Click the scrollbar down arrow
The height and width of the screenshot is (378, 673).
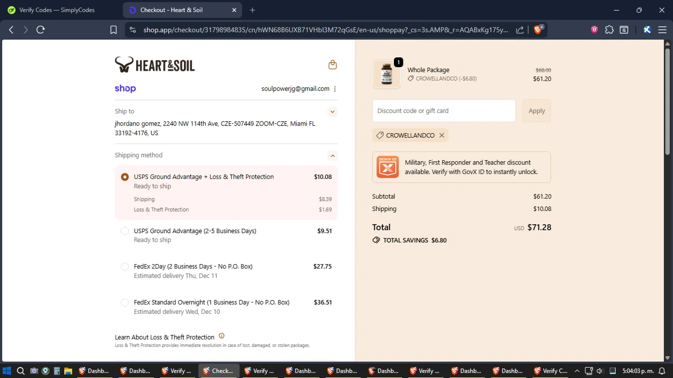[667, 358]
